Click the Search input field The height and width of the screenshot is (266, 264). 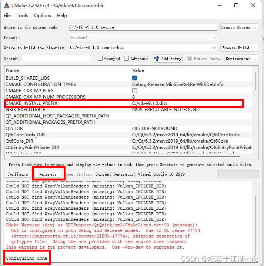pyautogui.click(x=56, y=59)
